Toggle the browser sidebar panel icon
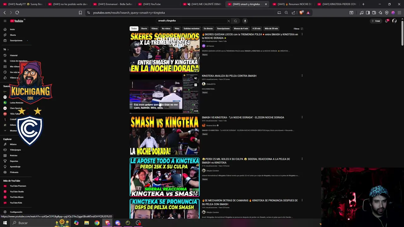The image size is (404, 227). pos(368,13)
